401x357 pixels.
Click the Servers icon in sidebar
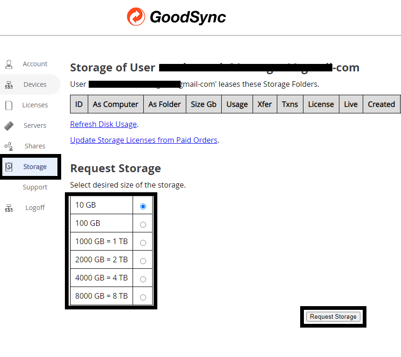(8, 126)
